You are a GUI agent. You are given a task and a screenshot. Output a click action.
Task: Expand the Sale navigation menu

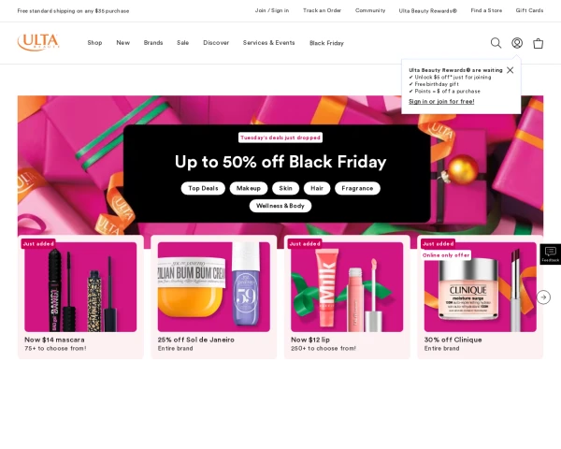pyautogui.click(x=183, y=43)
